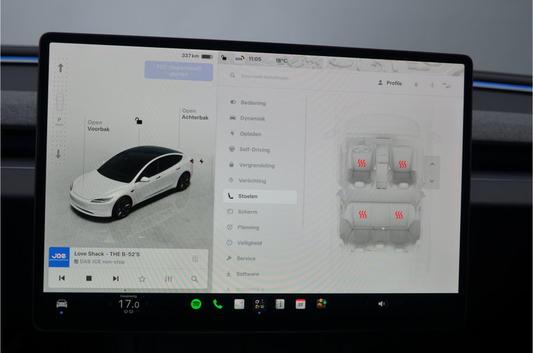Tap the notification bell icon near Profile
This screenshot has width=533, height=353.
point(416,84)
